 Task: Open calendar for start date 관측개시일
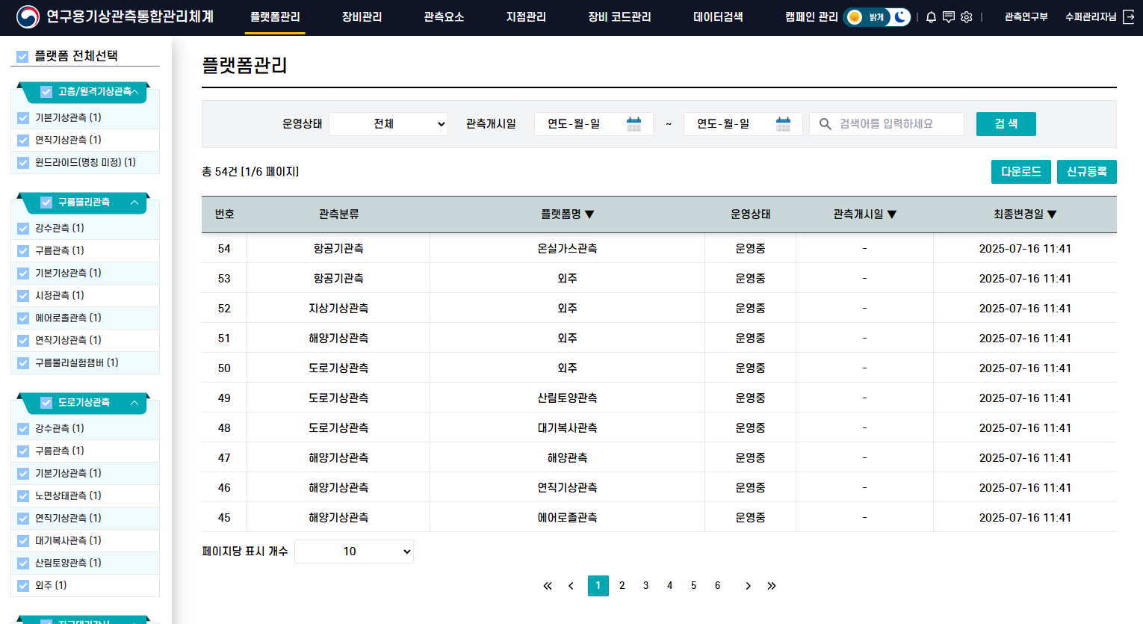click(634, 124)
